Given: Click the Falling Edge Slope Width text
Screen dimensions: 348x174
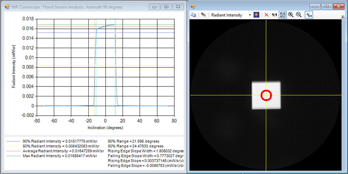Looking at the screenshot, I should [146, 156].
